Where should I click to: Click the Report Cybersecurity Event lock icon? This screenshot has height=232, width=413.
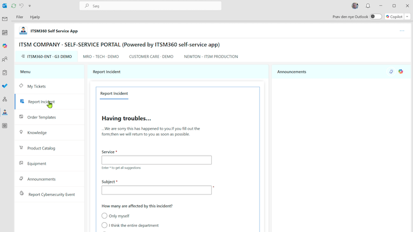coord(22,194)
